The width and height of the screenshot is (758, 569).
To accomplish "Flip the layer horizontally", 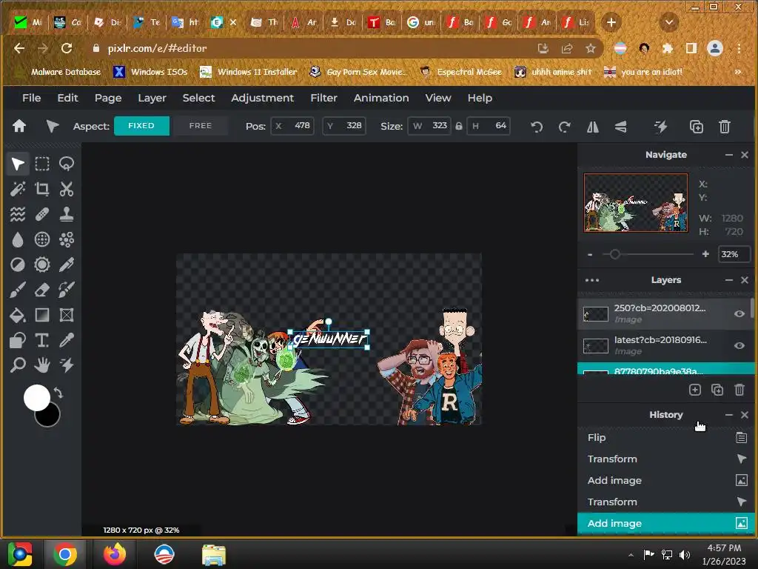I will [x=593, y=127].
